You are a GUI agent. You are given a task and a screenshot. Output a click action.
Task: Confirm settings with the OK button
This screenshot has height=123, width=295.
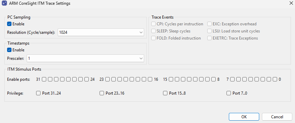click(244, 117)
